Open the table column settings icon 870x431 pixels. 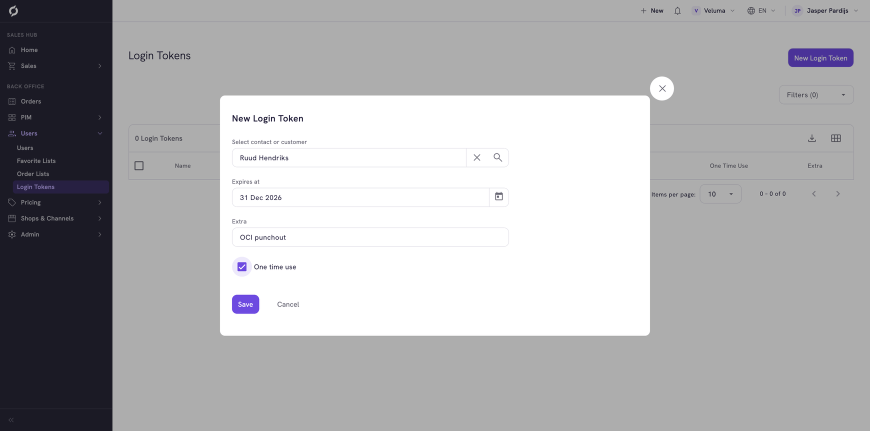pyautogui.click(x=836, y=138)
